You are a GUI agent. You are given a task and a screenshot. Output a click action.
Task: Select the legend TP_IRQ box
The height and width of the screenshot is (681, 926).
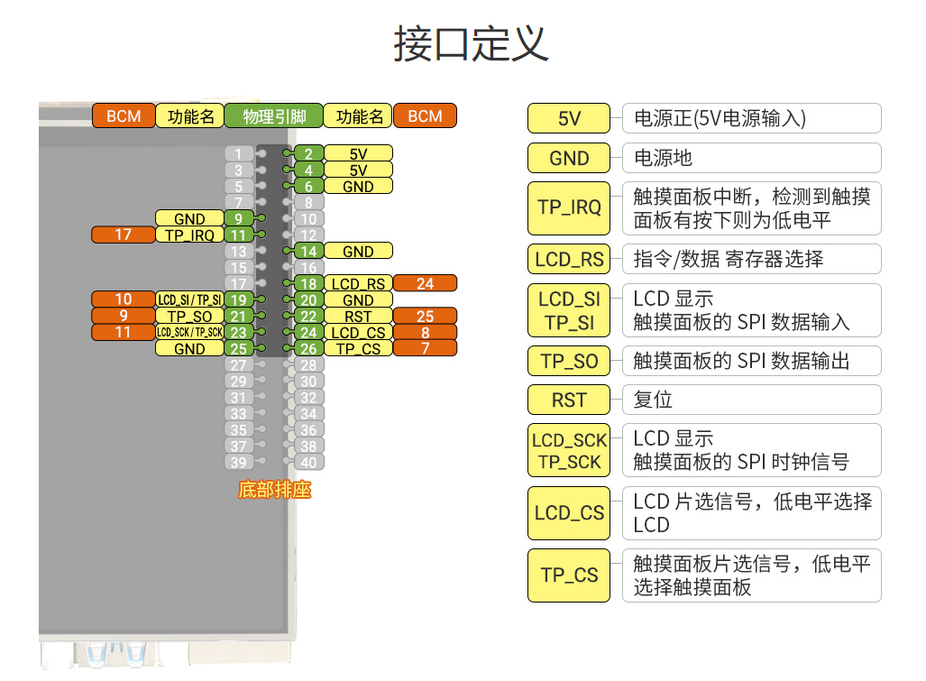(x=569, y=207)
